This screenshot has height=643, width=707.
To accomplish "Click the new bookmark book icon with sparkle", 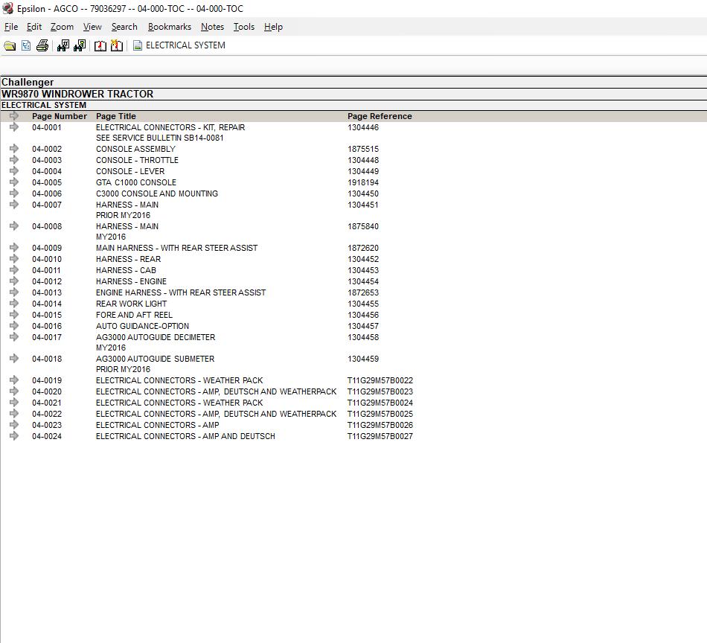I will [x=116, y=45].
